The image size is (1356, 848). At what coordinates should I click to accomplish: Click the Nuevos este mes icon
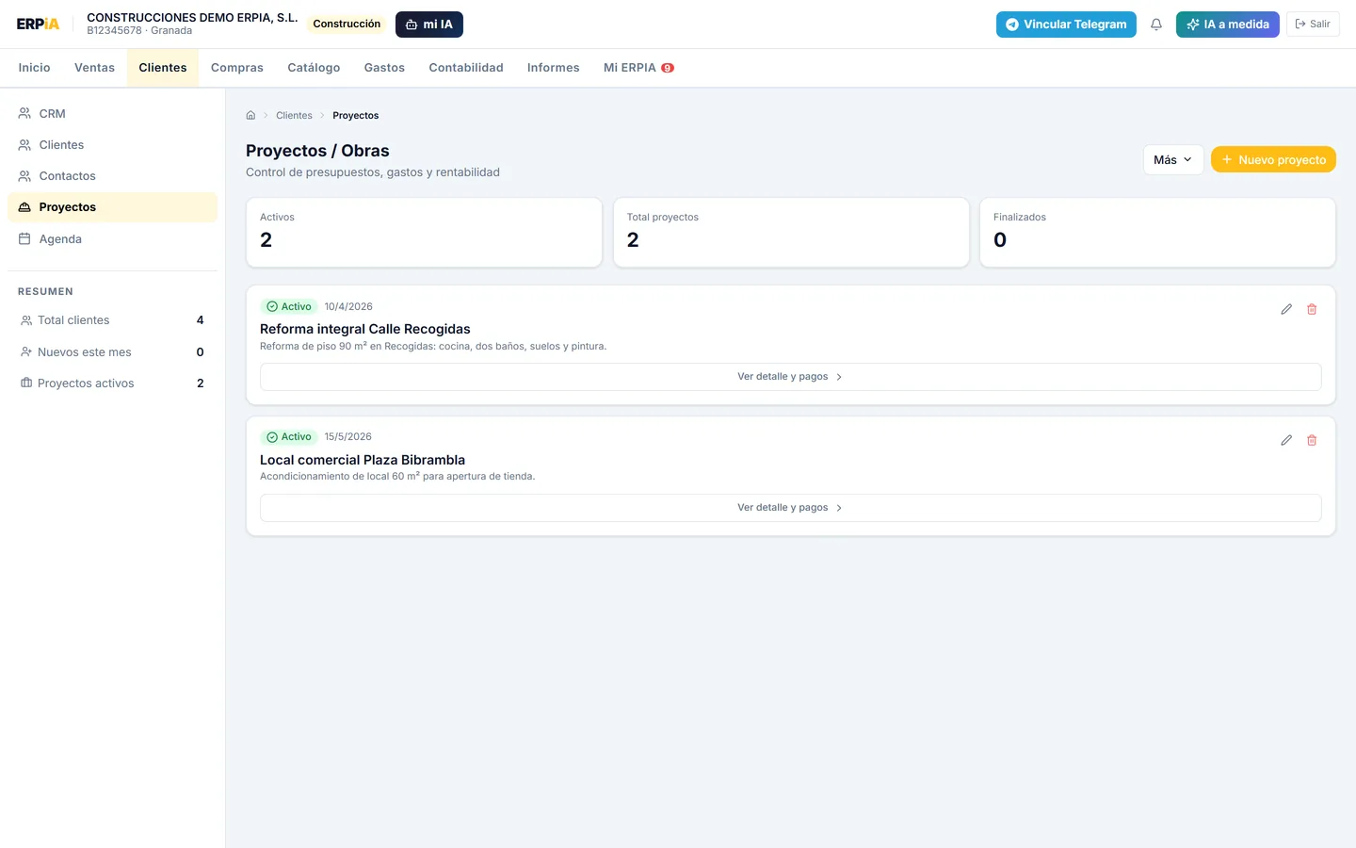coord(26,352)
